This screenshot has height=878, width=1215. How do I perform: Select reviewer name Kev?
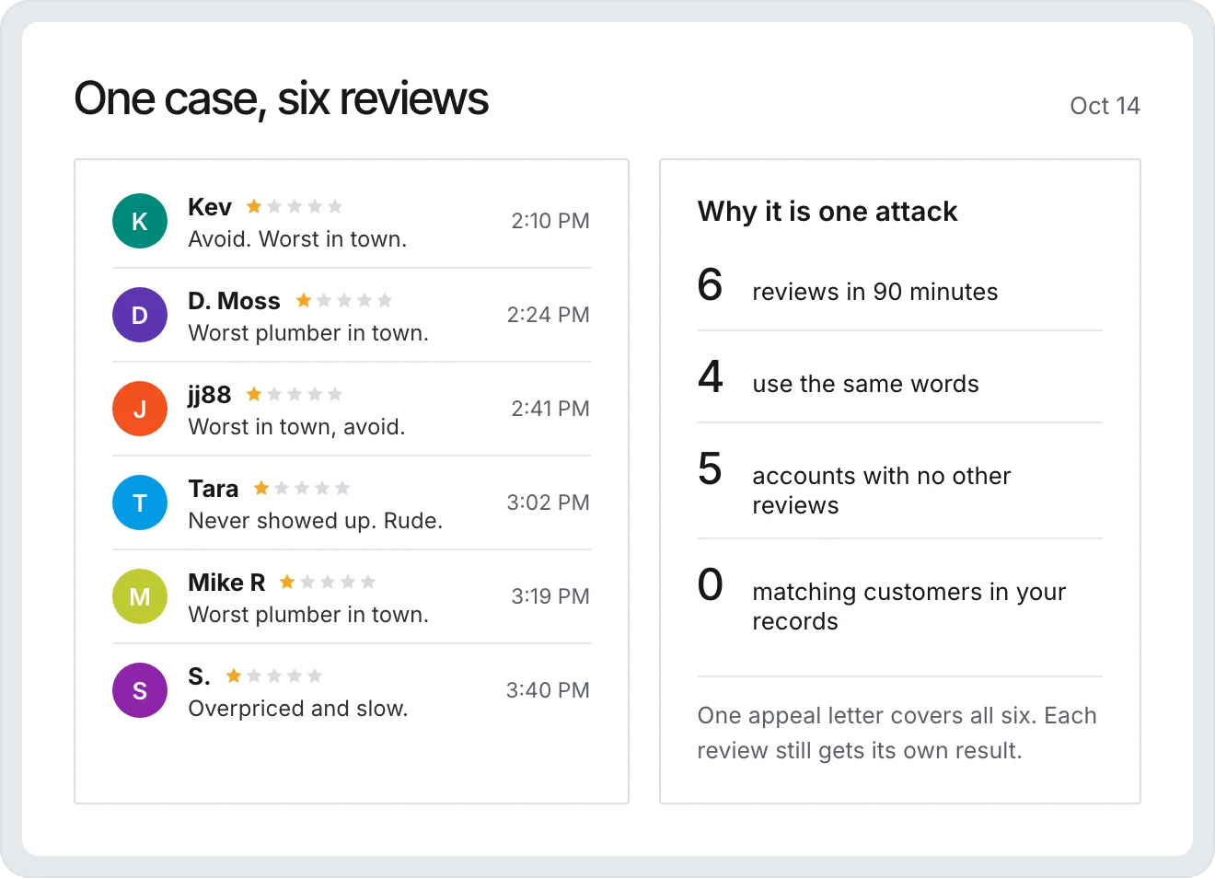[210, 207]
